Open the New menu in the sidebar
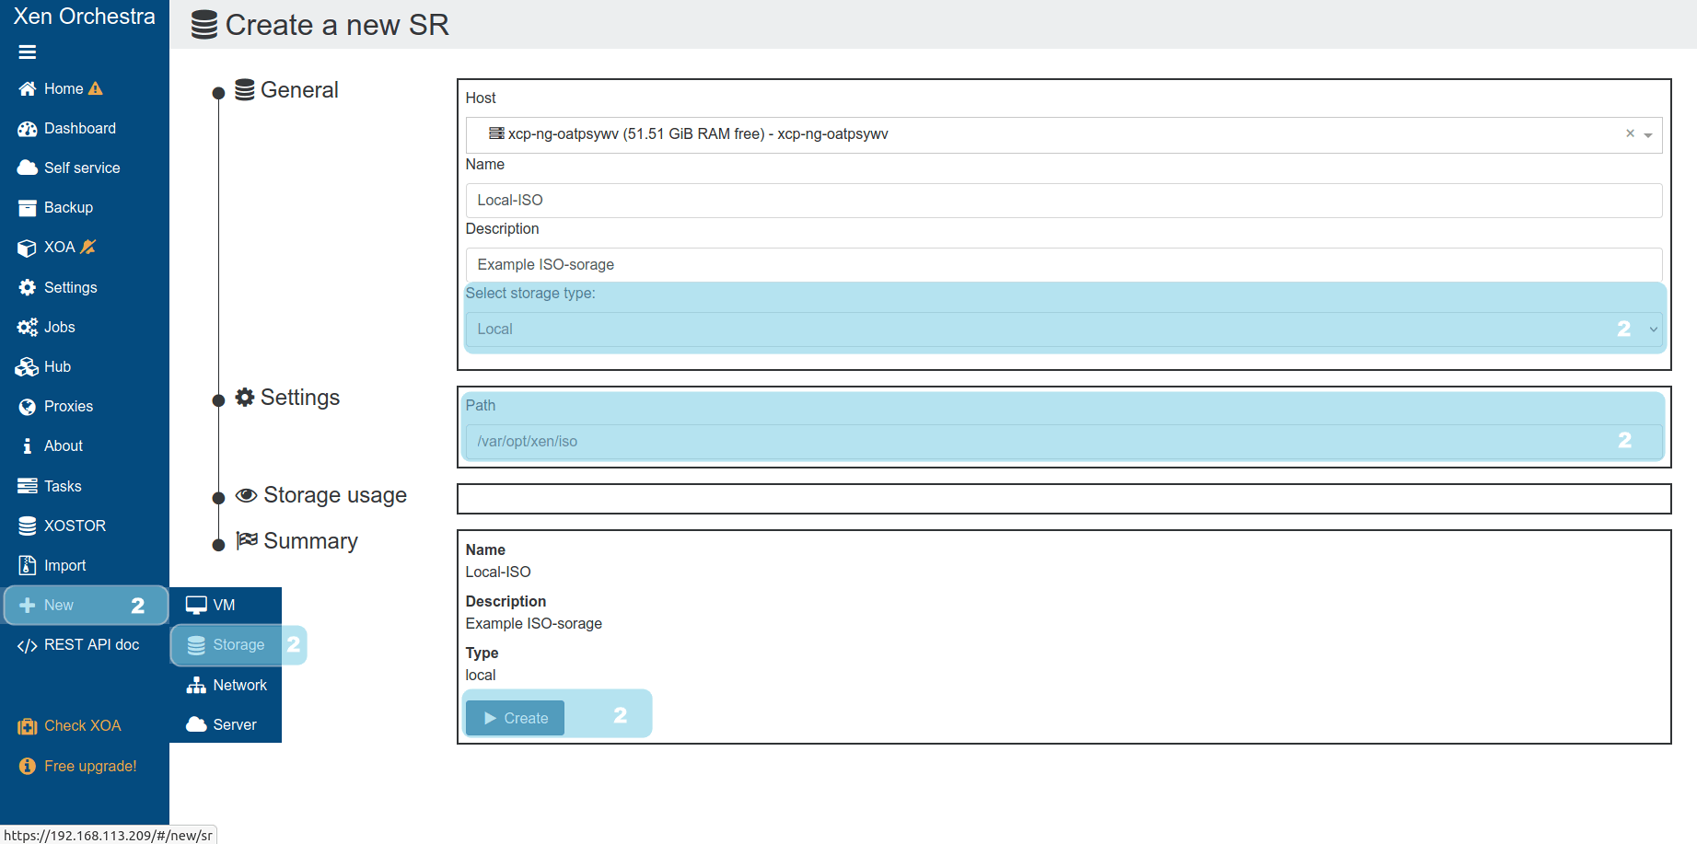 [x=85, y=606]
